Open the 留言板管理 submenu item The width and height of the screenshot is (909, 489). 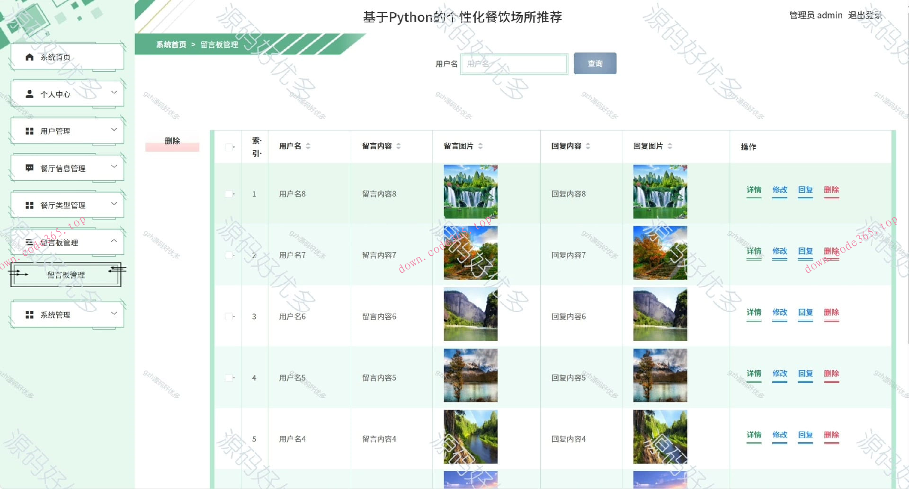click(x=66, y=275)
